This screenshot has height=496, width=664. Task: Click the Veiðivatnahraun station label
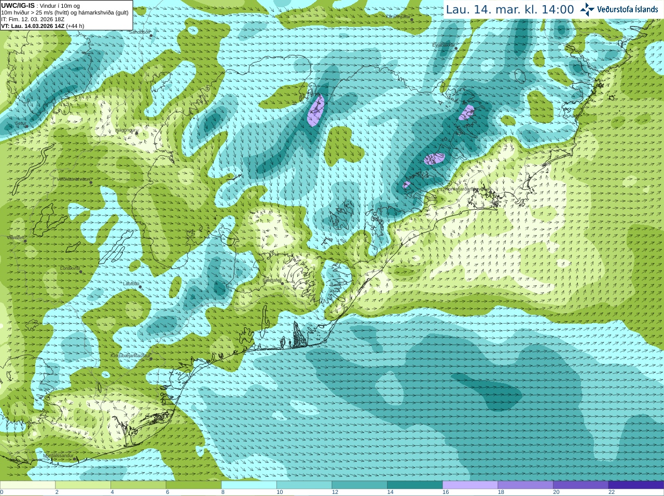(x=73, y=179)
